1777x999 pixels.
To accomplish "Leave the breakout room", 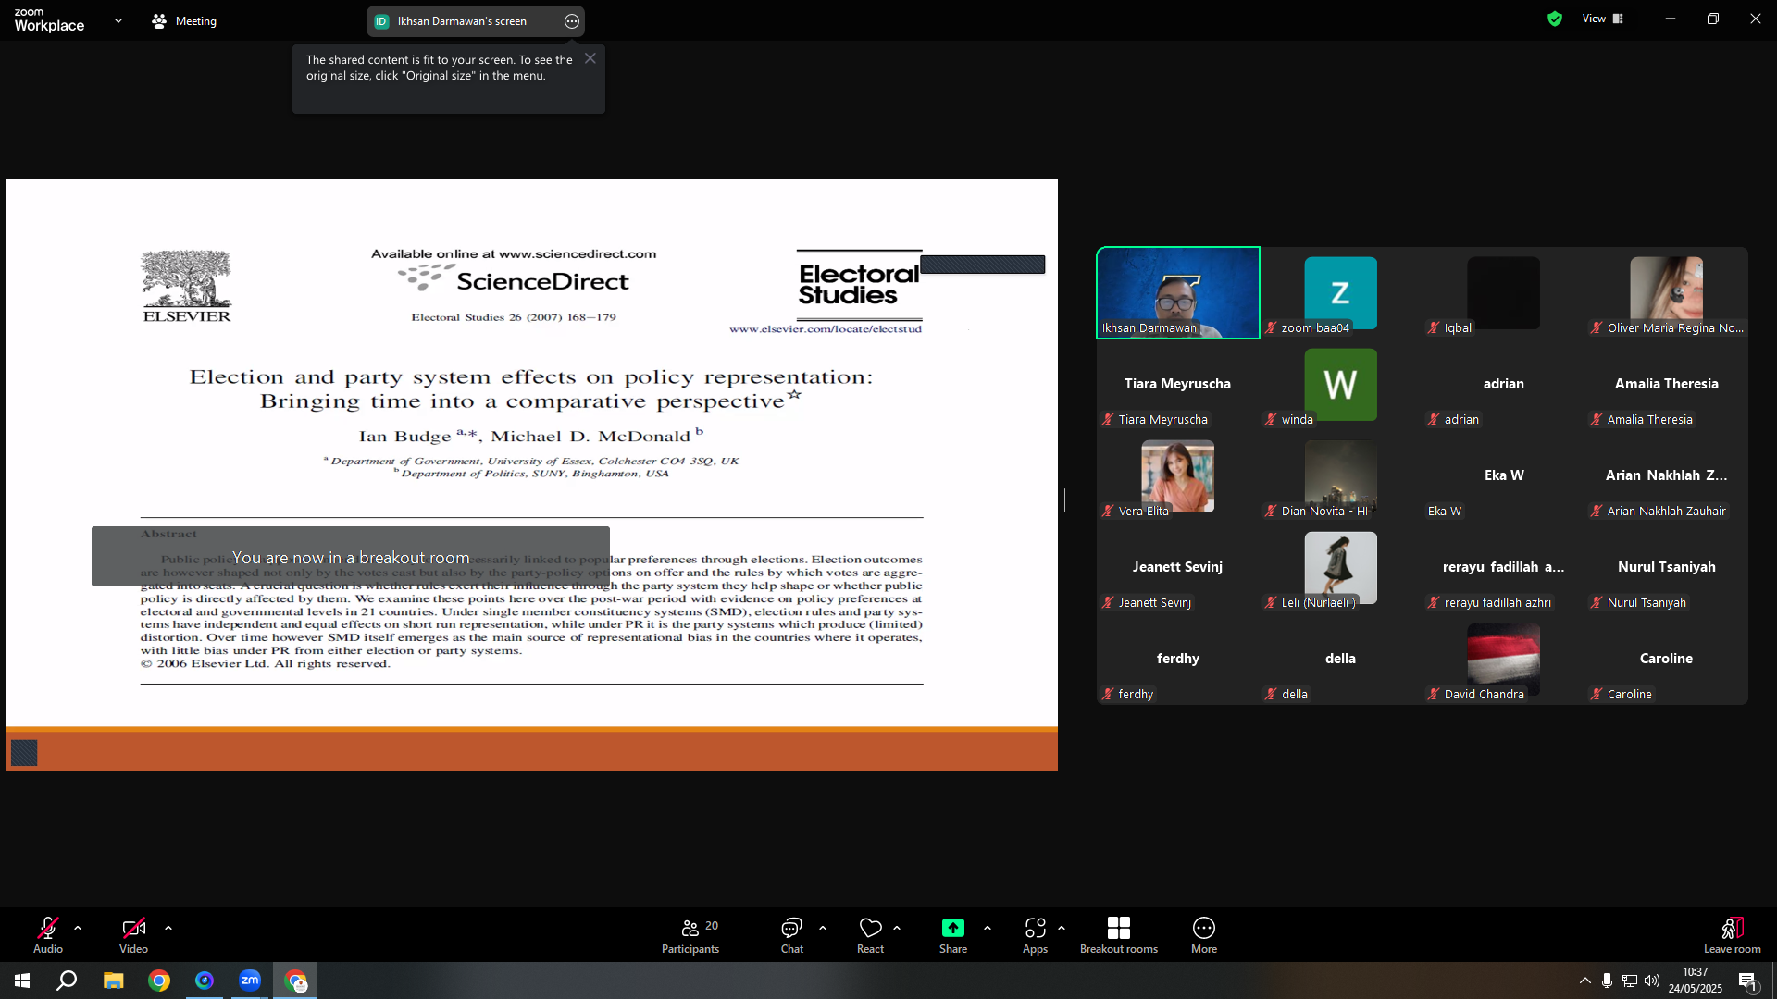I will click(1733, 935).
